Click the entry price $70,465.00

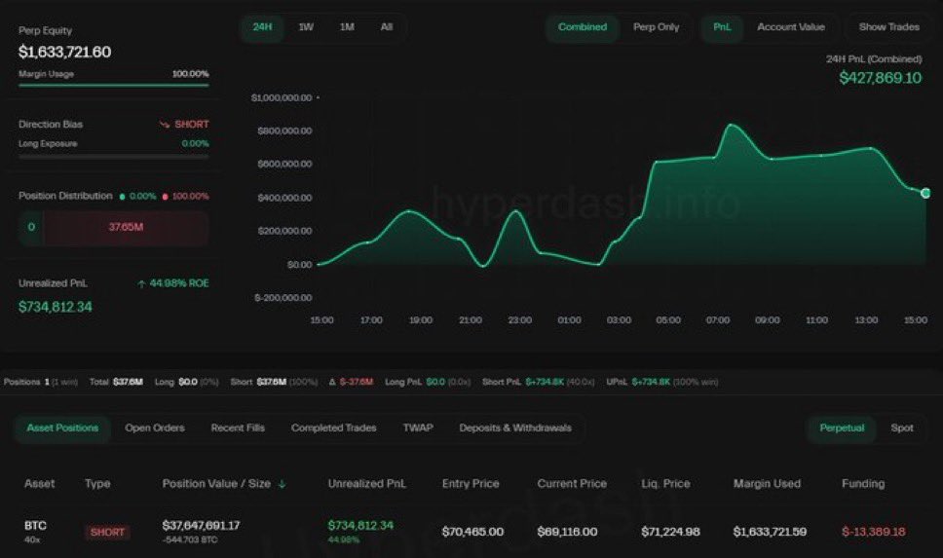(472, 532)
